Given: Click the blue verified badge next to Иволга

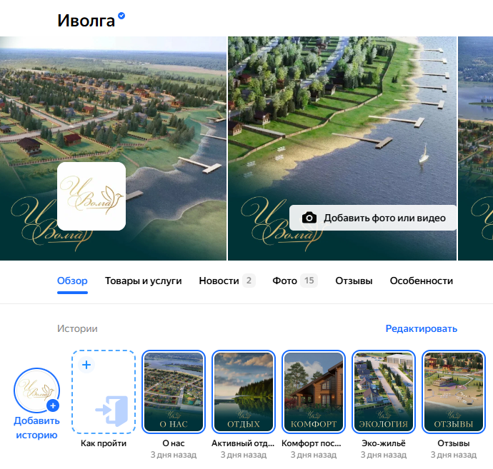Looking at the screenshot, I should click(x=121, y=16).
